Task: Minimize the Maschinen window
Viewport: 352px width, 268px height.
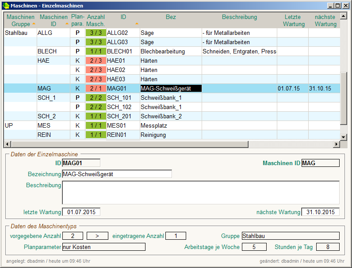Action: 330,6
